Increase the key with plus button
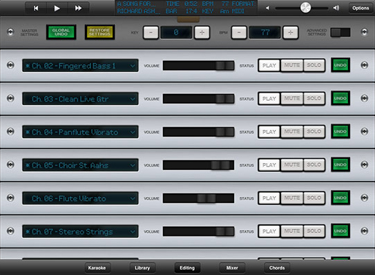 tap(202, 32)
